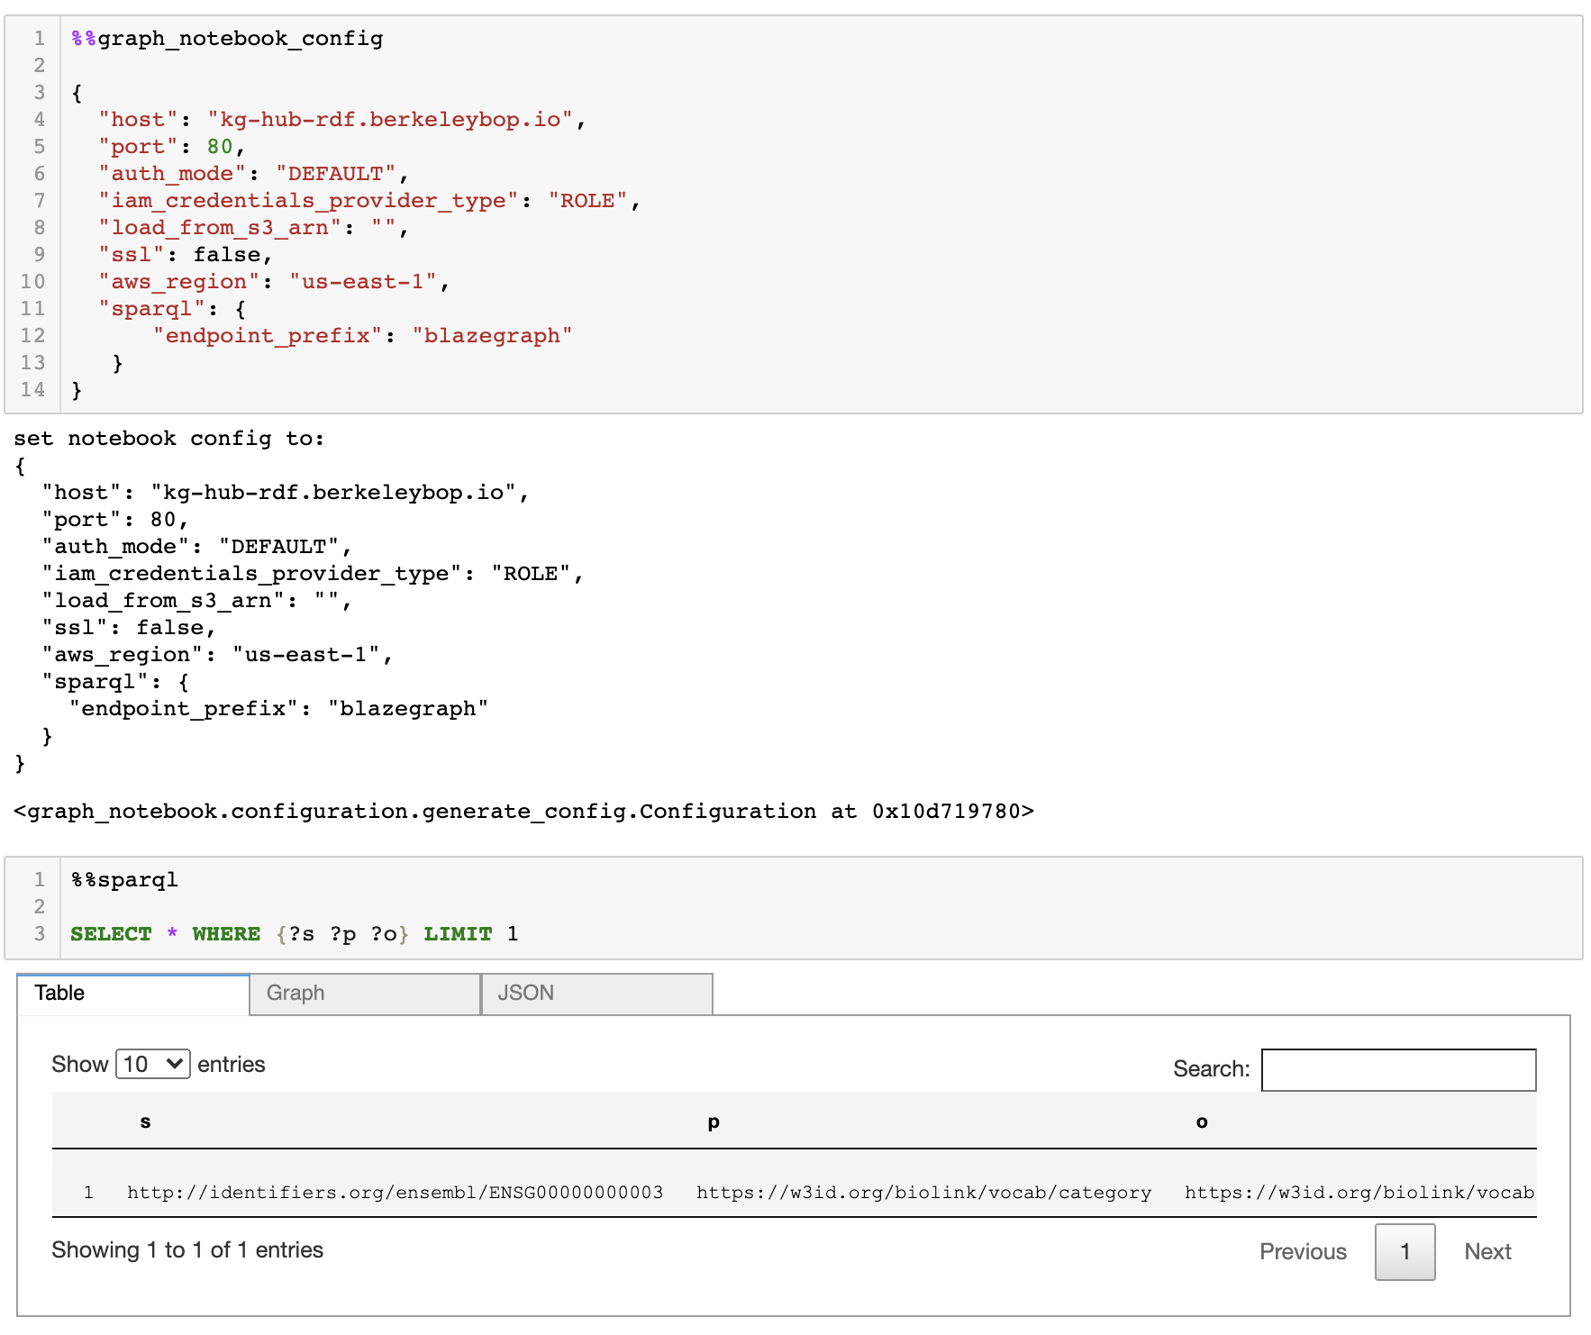Click inside the Search field
The image size is (1591, 1335).
click(x=1399, y=1070)
